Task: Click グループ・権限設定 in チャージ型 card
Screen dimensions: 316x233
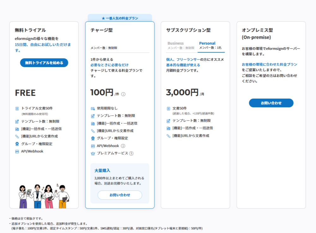Action: coord(112,138)
